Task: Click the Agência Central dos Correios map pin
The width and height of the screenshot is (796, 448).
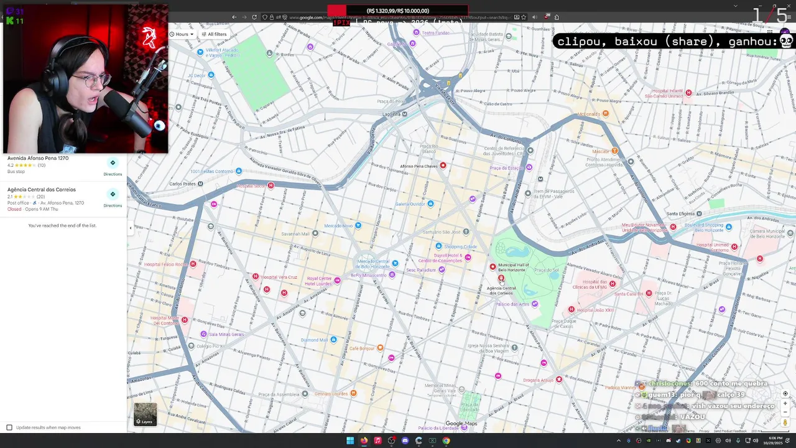Action: pos(501,279)
